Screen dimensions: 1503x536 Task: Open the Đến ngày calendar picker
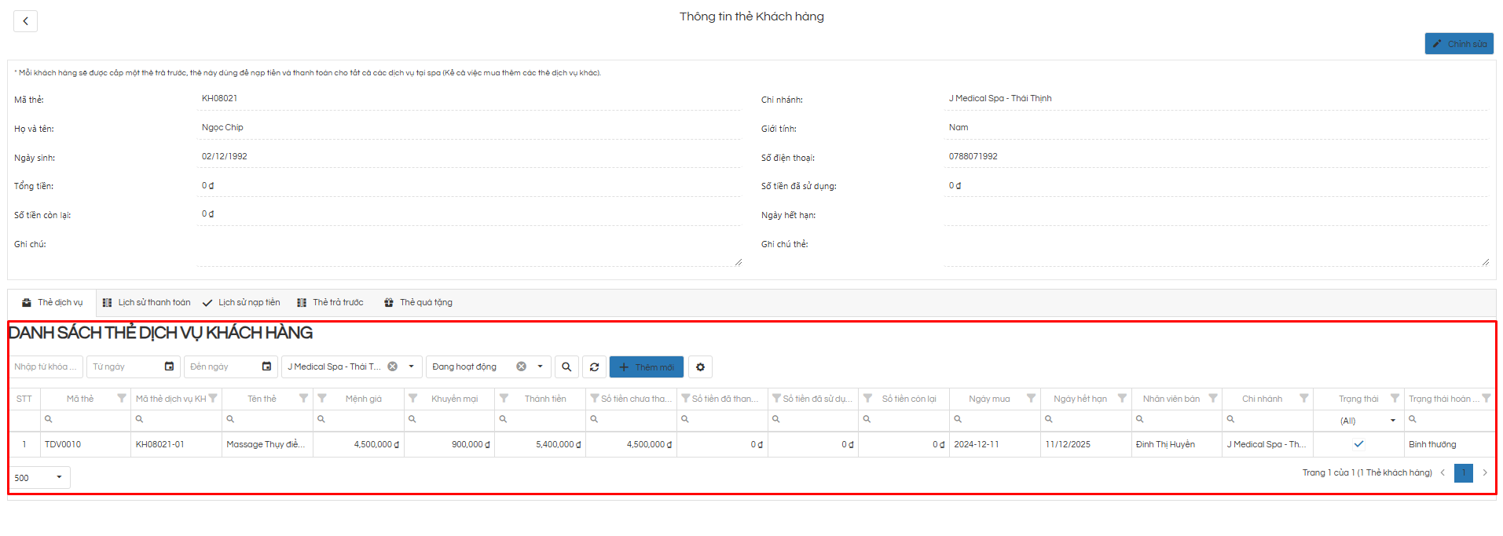[x=266, y=366]
